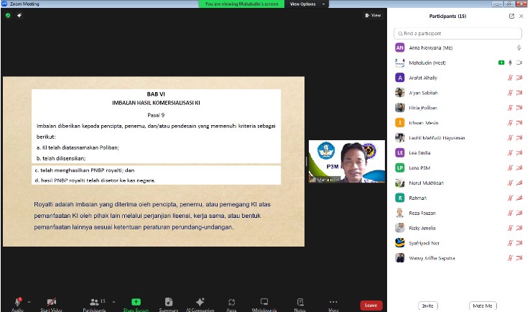The height and width of the screenshot is (312, 530).
Task: Click the Share Screen green icon
Action: pos(136,302)
